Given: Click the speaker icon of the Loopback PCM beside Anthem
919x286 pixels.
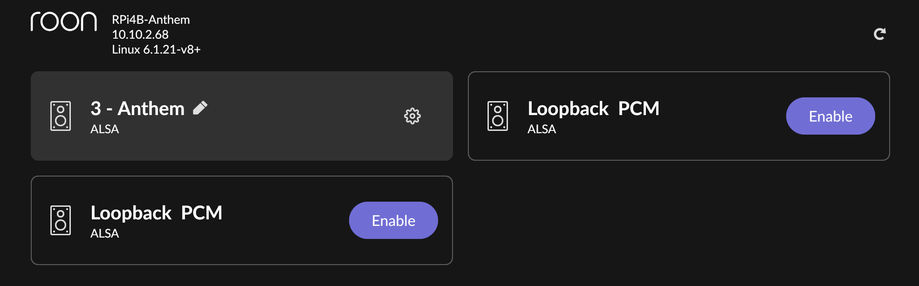Looking at the screenshot, I should tap(498, 116).
